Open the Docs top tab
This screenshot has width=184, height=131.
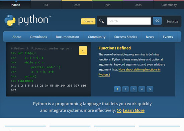[77, 5]
